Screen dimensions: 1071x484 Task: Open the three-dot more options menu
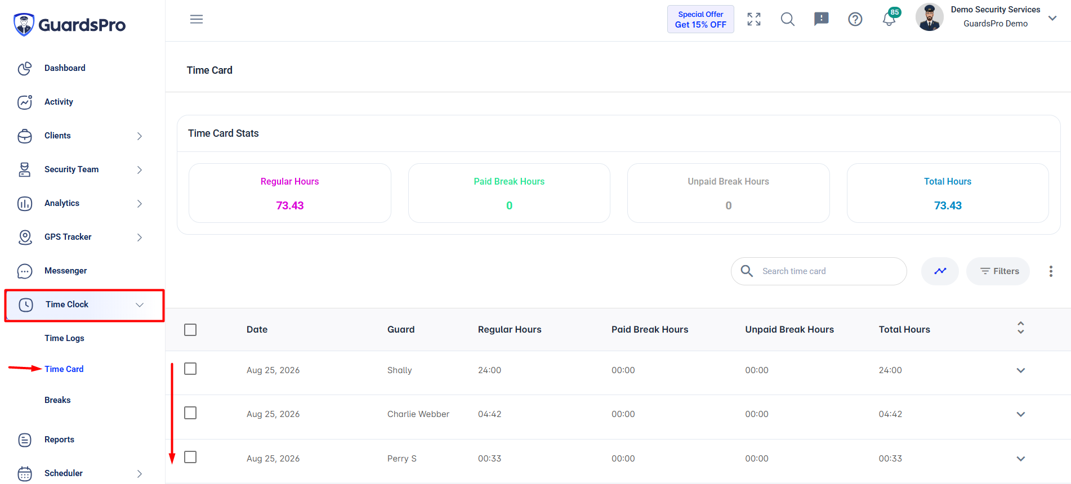(x=1051, y=271)
